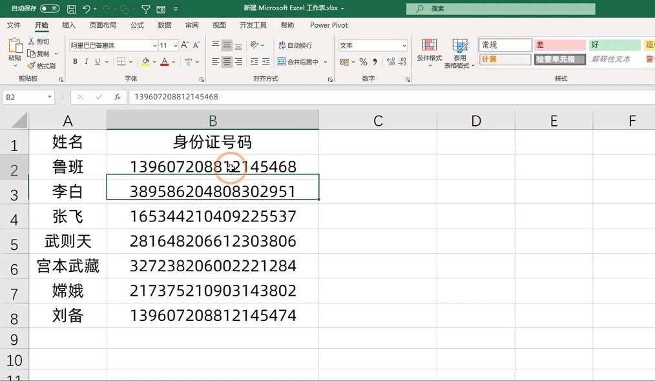The image size is (655, 381).
Task: Click the Increase Font Size icon
Action: click(x=185, y=45)
